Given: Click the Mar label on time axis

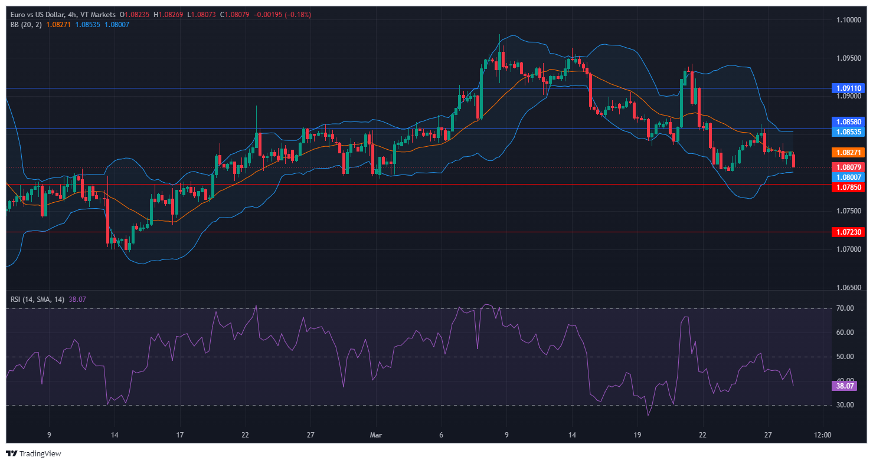Looking at the screenshot, I should 375,435.
